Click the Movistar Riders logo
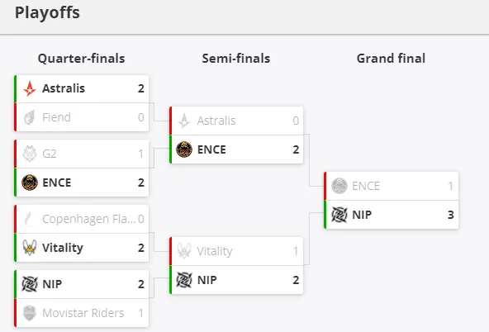The image size is (489, 332). [29, 313]
